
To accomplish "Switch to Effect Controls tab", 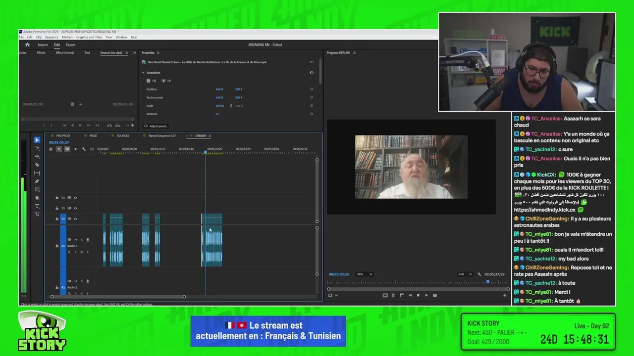I will coord(65,52).
